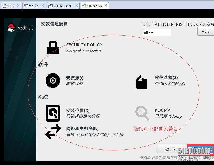
Task: Click the software selection package icon
Action: tap(142, 82)
